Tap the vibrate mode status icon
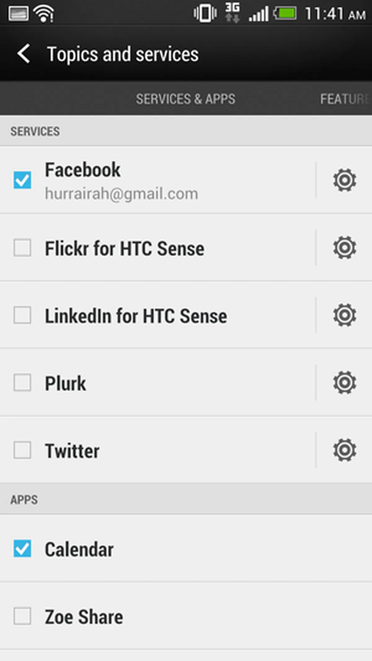The height and width of the screenshot is (661, 372). tap(205, 14)
